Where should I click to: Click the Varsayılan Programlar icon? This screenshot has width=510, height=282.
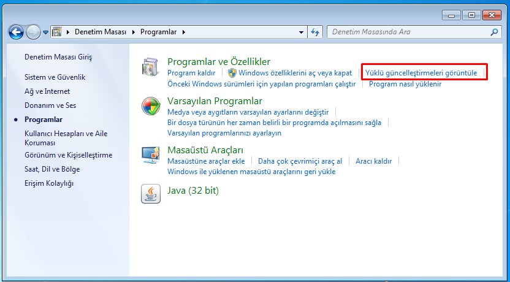pos(150,107)
